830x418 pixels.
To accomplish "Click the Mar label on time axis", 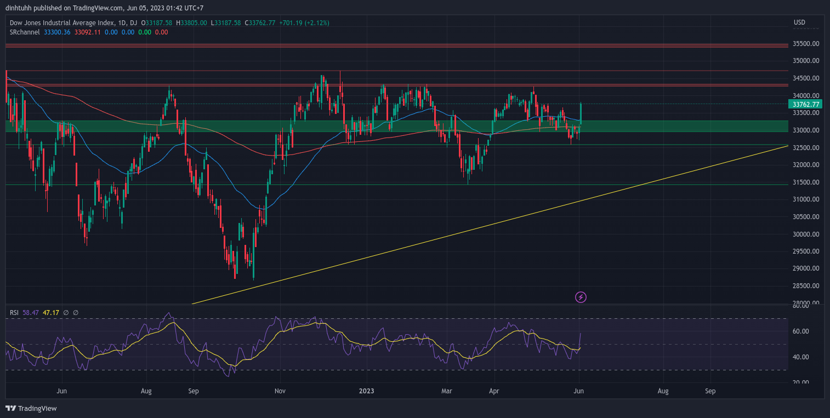I will [x=447, y=391].
